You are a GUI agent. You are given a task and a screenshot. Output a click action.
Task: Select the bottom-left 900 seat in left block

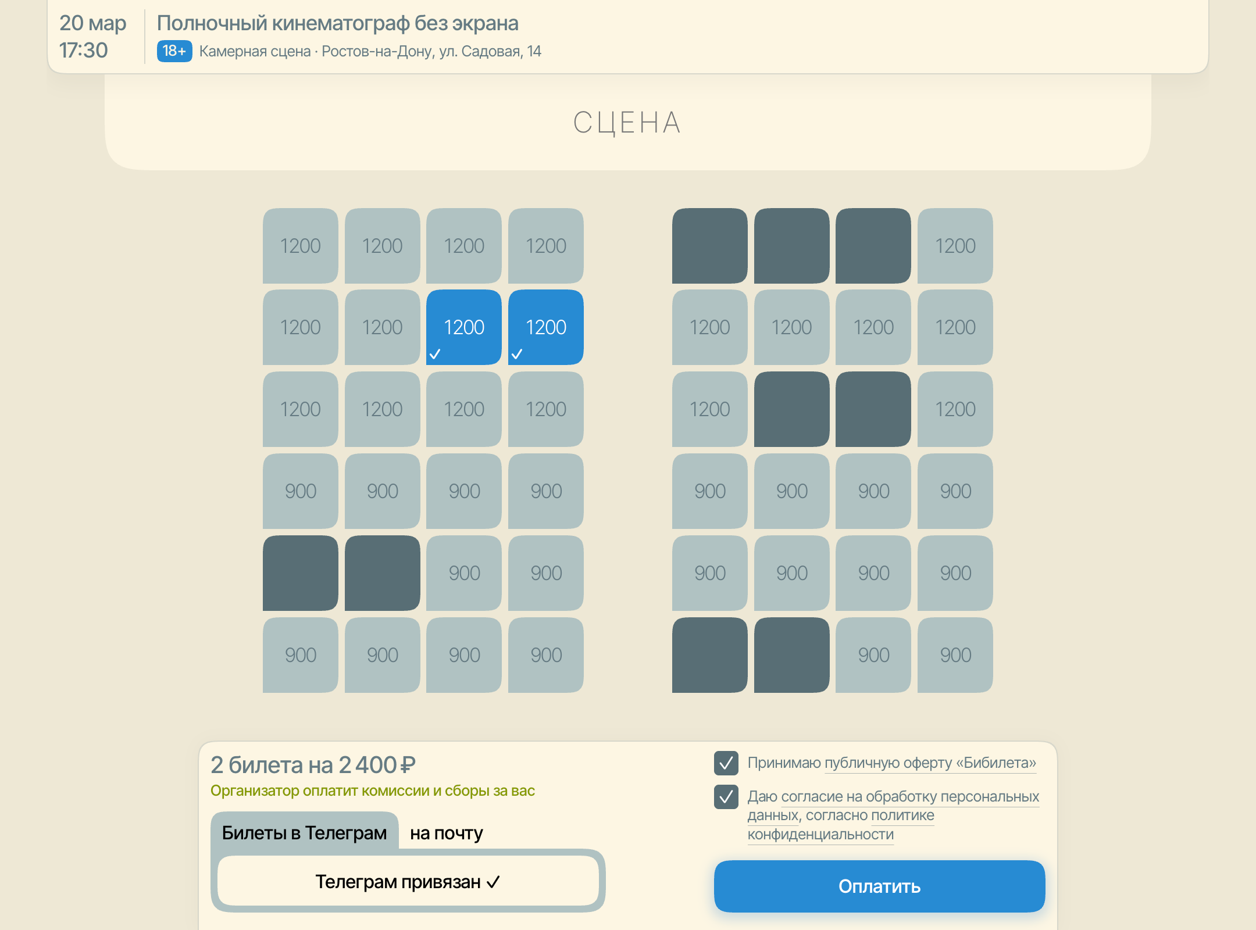point(300,655)
